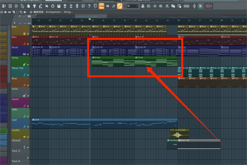Open the Rhode #3 clip menu after bar 40
Image resolution: width=247 pixels, height=165 pixels.
point(136,47)
